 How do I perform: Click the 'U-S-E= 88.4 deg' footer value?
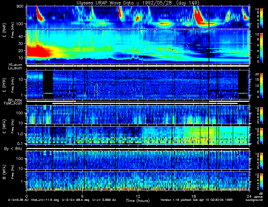click(76, 200)
